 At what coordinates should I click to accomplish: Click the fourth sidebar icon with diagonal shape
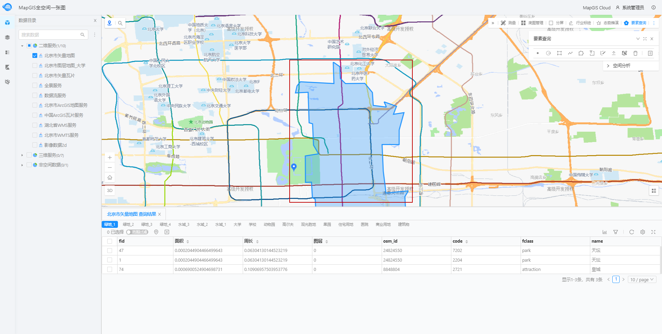point(7,67)
